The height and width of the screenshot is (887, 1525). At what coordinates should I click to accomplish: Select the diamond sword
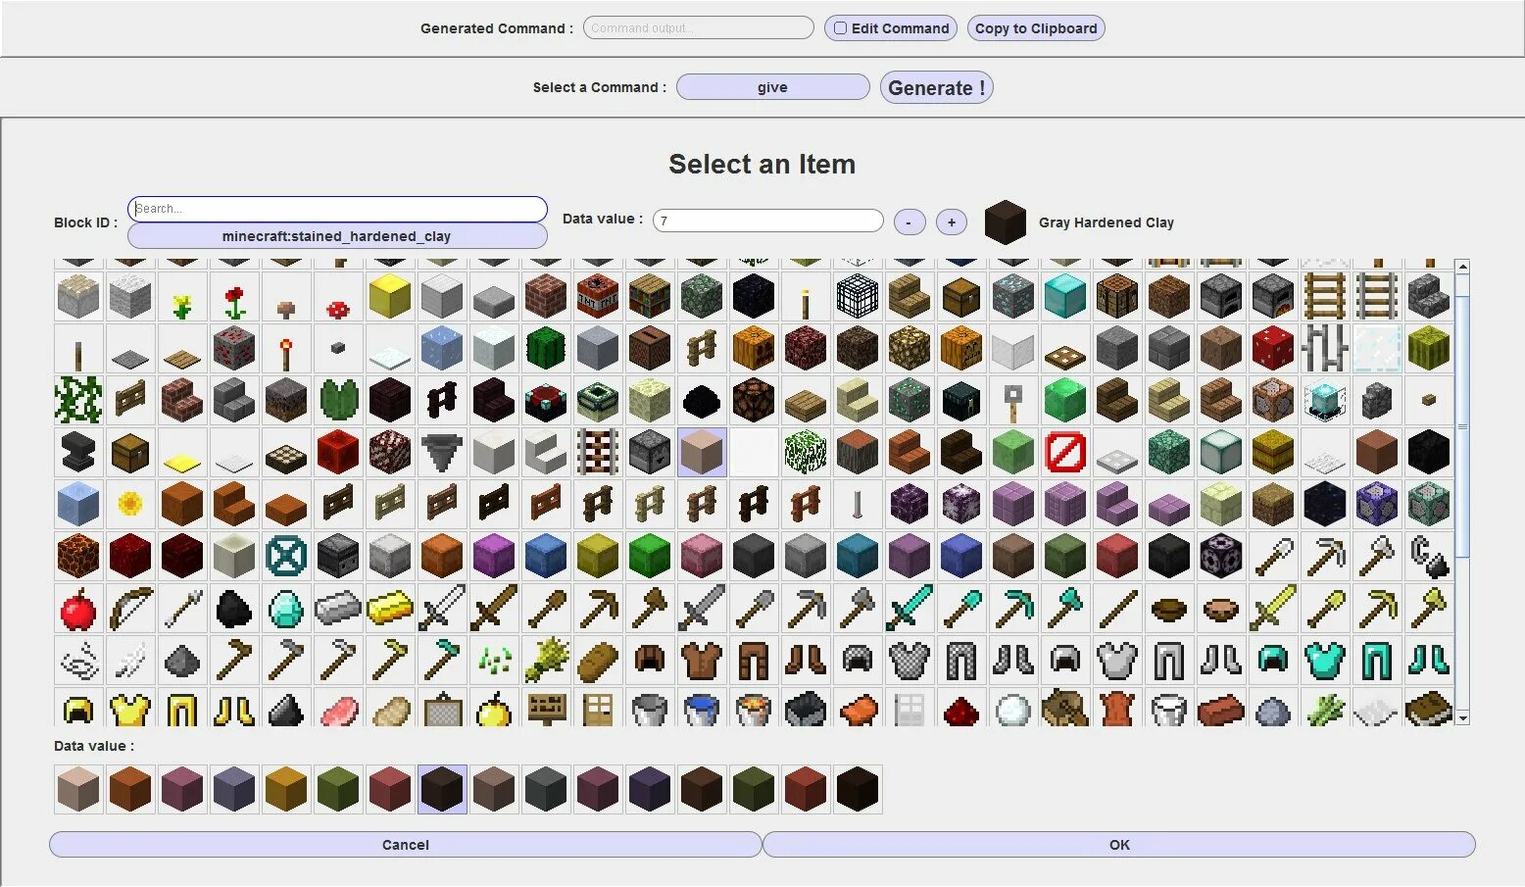coord(910,609)
